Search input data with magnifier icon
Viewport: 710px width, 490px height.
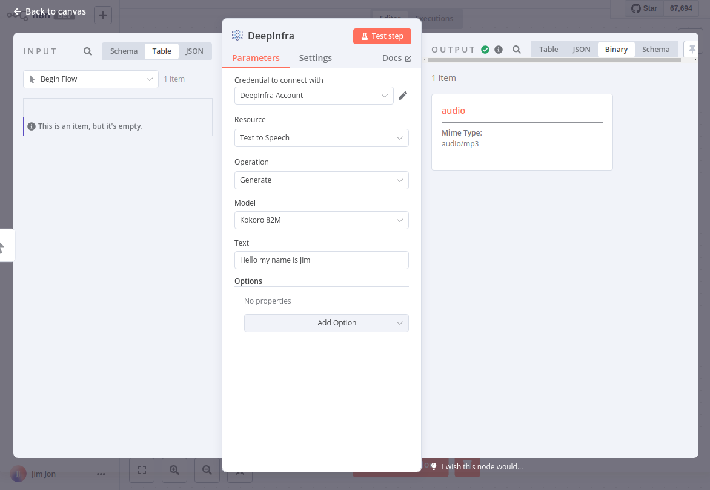(88, 51)
